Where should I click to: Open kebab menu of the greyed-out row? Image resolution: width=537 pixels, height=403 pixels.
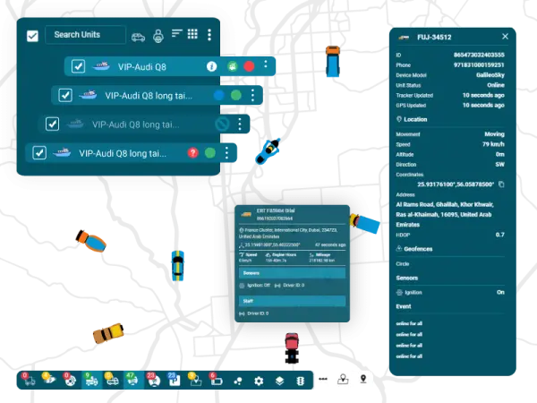240,124
